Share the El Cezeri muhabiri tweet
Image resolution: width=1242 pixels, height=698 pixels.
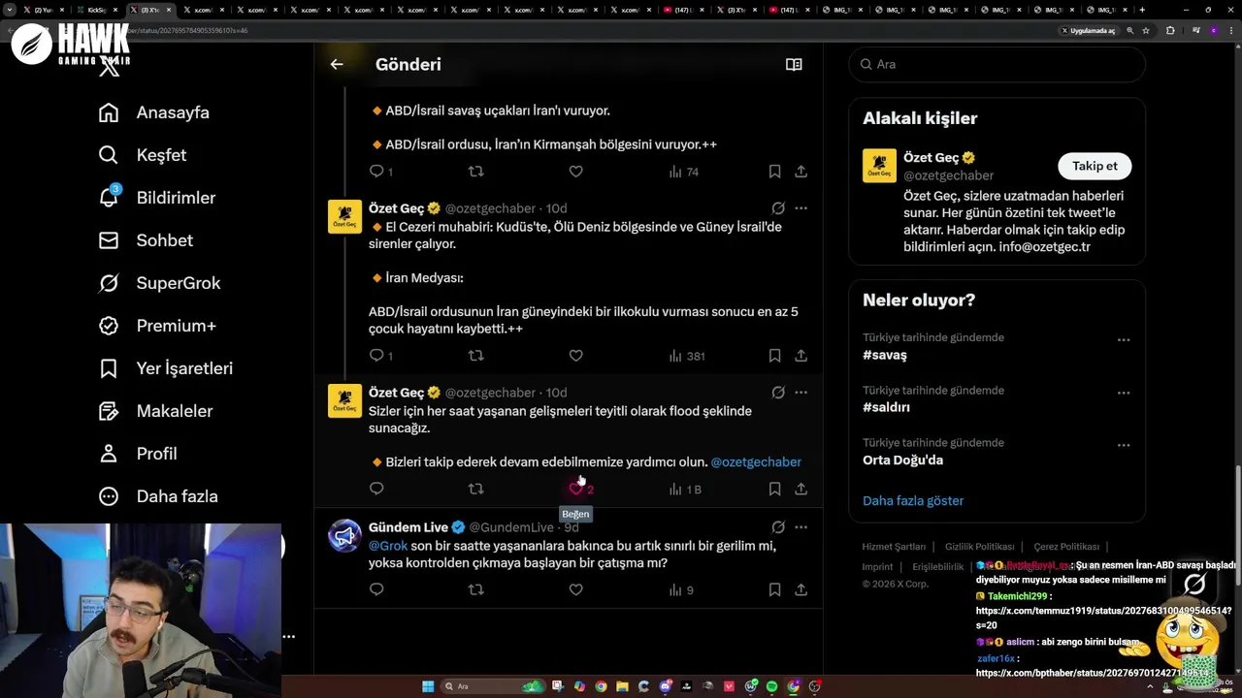point(801,356)
